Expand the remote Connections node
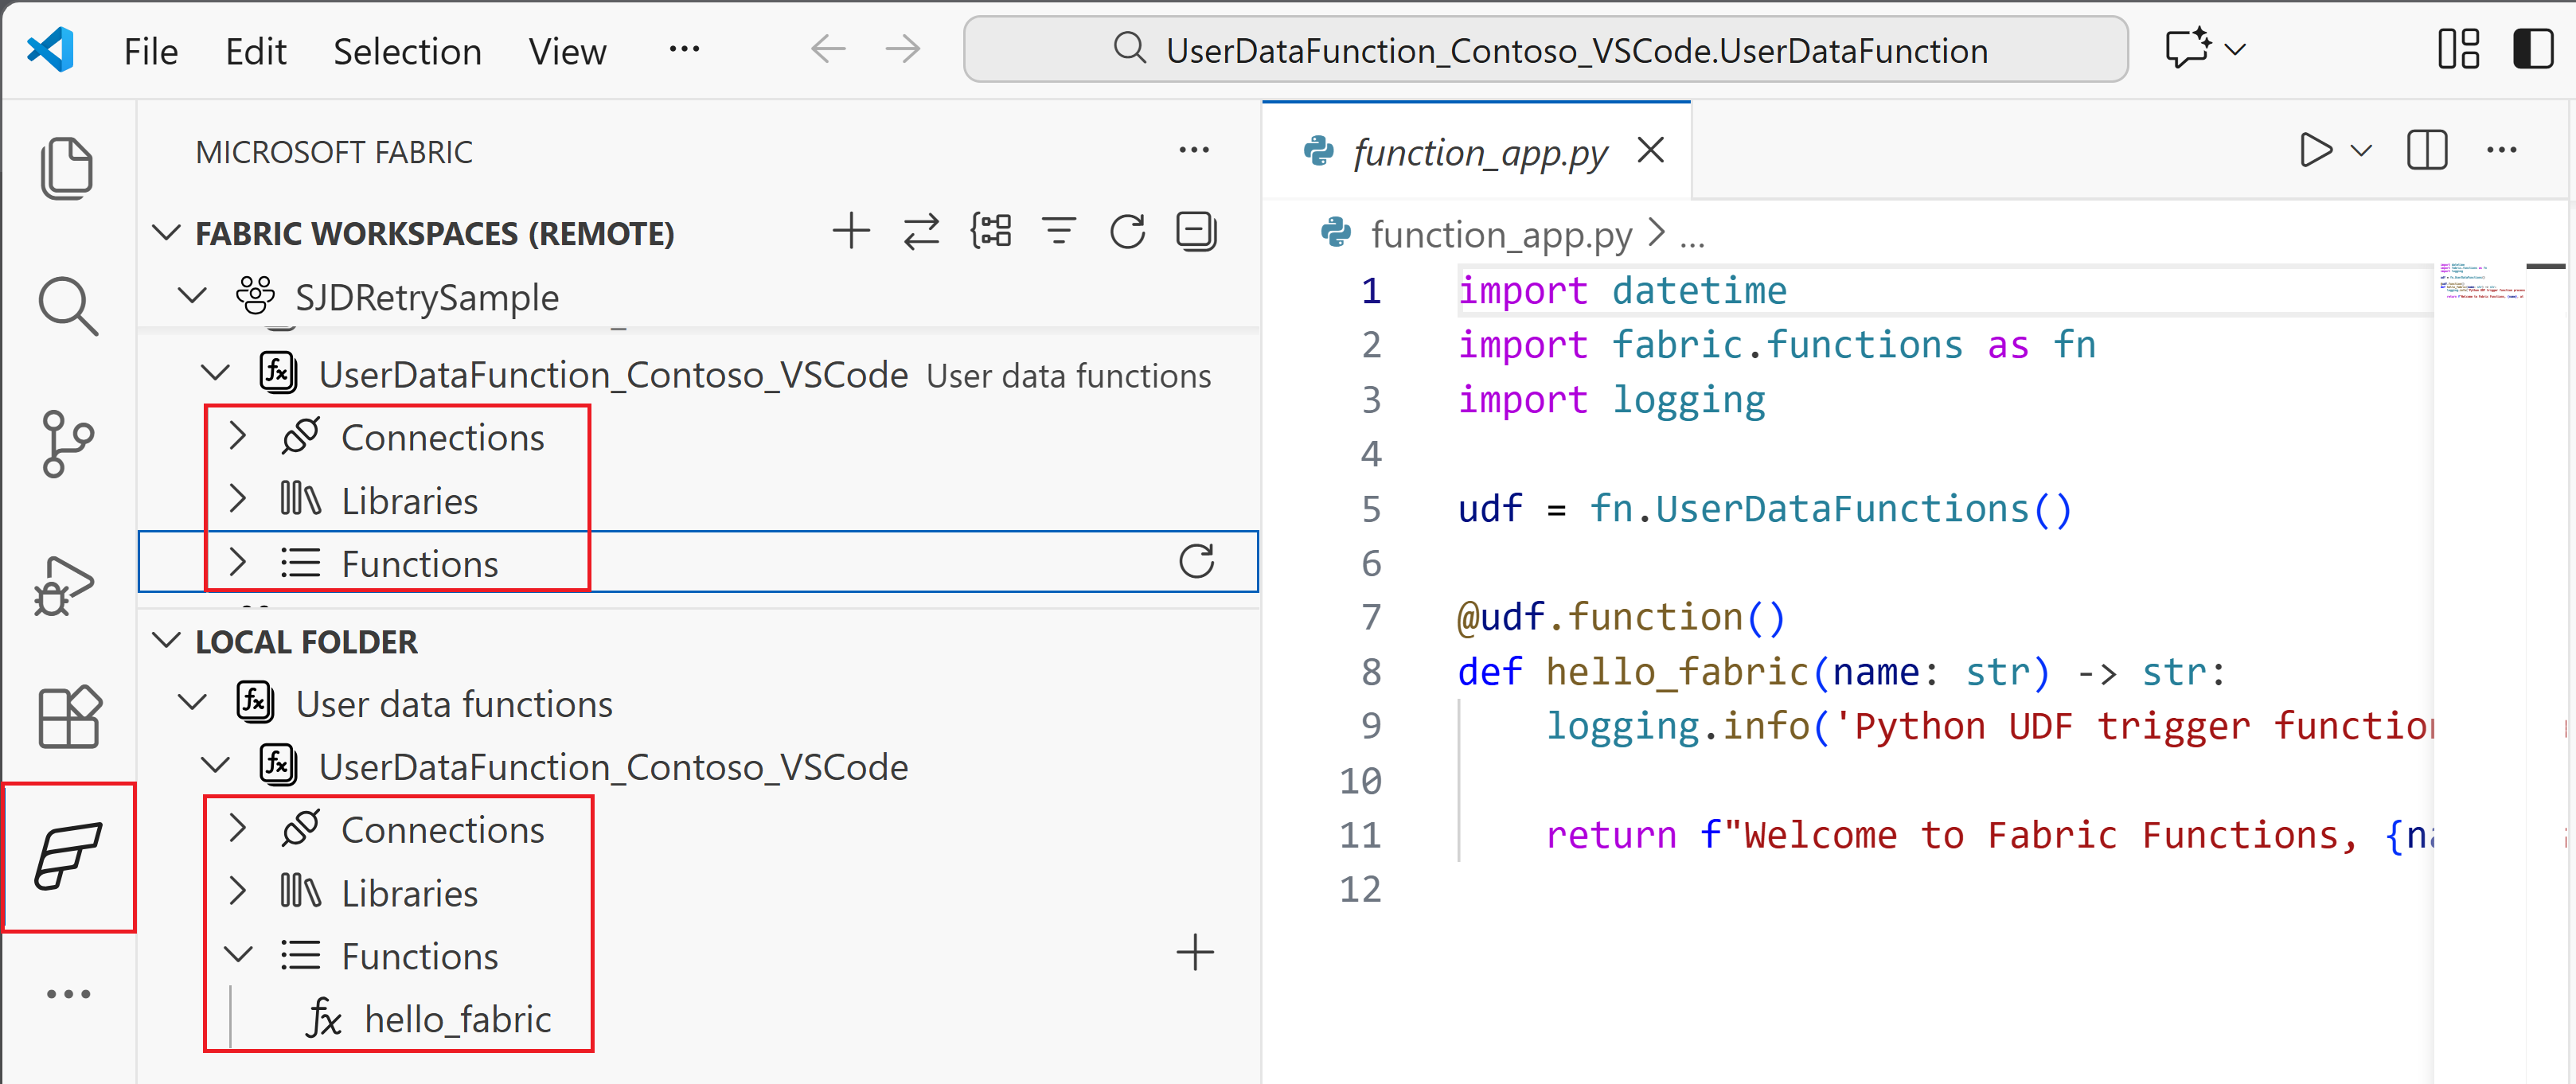Viewport: 2576px width, 1084px height. pos(238,437)
